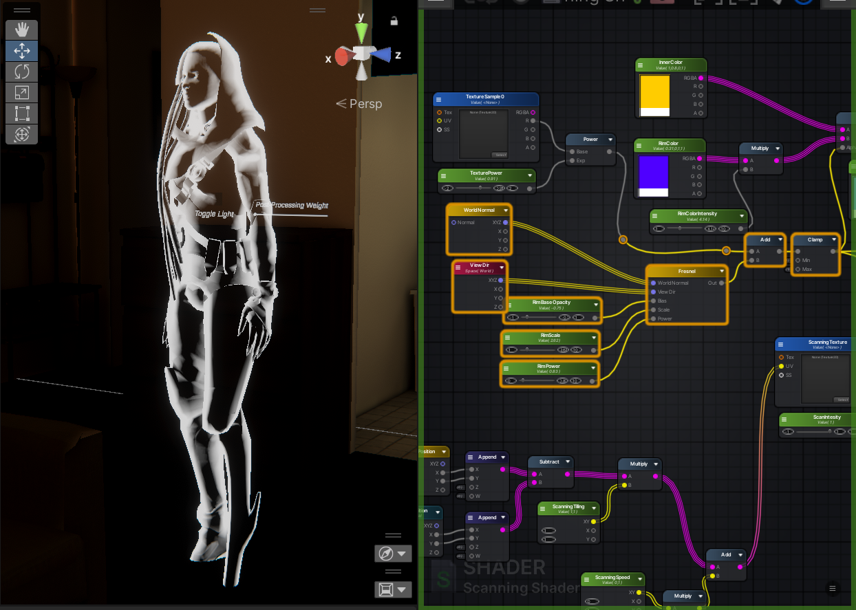The image size is (856, 610).
Task: Click the TexturePower slider track
Action: [476, 188]
